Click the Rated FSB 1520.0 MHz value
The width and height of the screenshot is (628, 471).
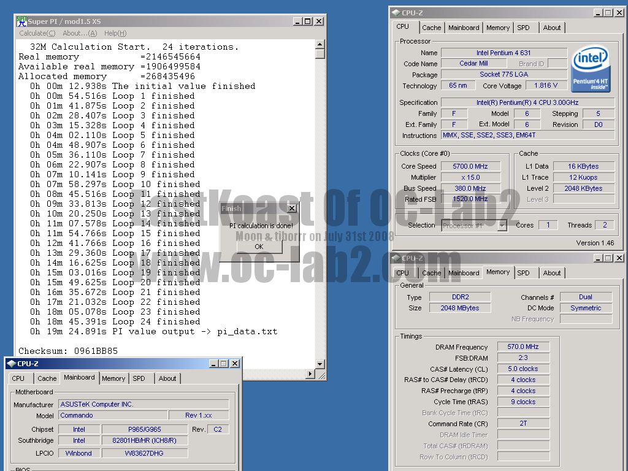coord(470,199)
